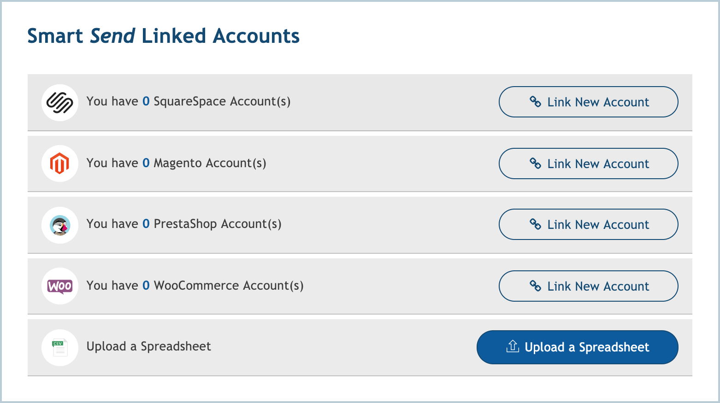This screenshot has width=720, height=403.
Task: Click the chain-link icon in the Magento row
Action: coord(535,164)
